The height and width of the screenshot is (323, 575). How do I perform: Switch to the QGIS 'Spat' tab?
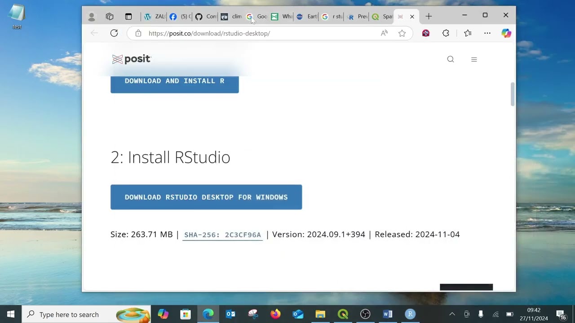coord(382,17)
